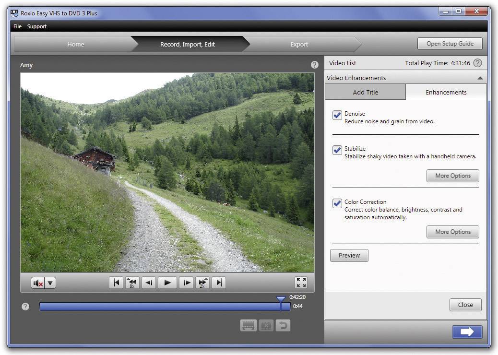Go to the Export step
Viewport: 498px width, 355px height.
coord(299,44)
